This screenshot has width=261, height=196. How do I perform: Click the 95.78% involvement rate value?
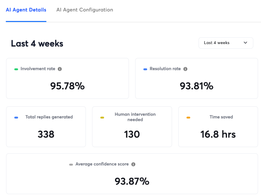coord(67,86)
